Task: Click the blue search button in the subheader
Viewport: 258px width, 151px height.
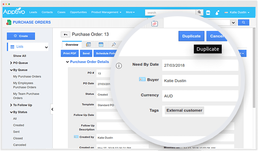Action: [243, 22]
